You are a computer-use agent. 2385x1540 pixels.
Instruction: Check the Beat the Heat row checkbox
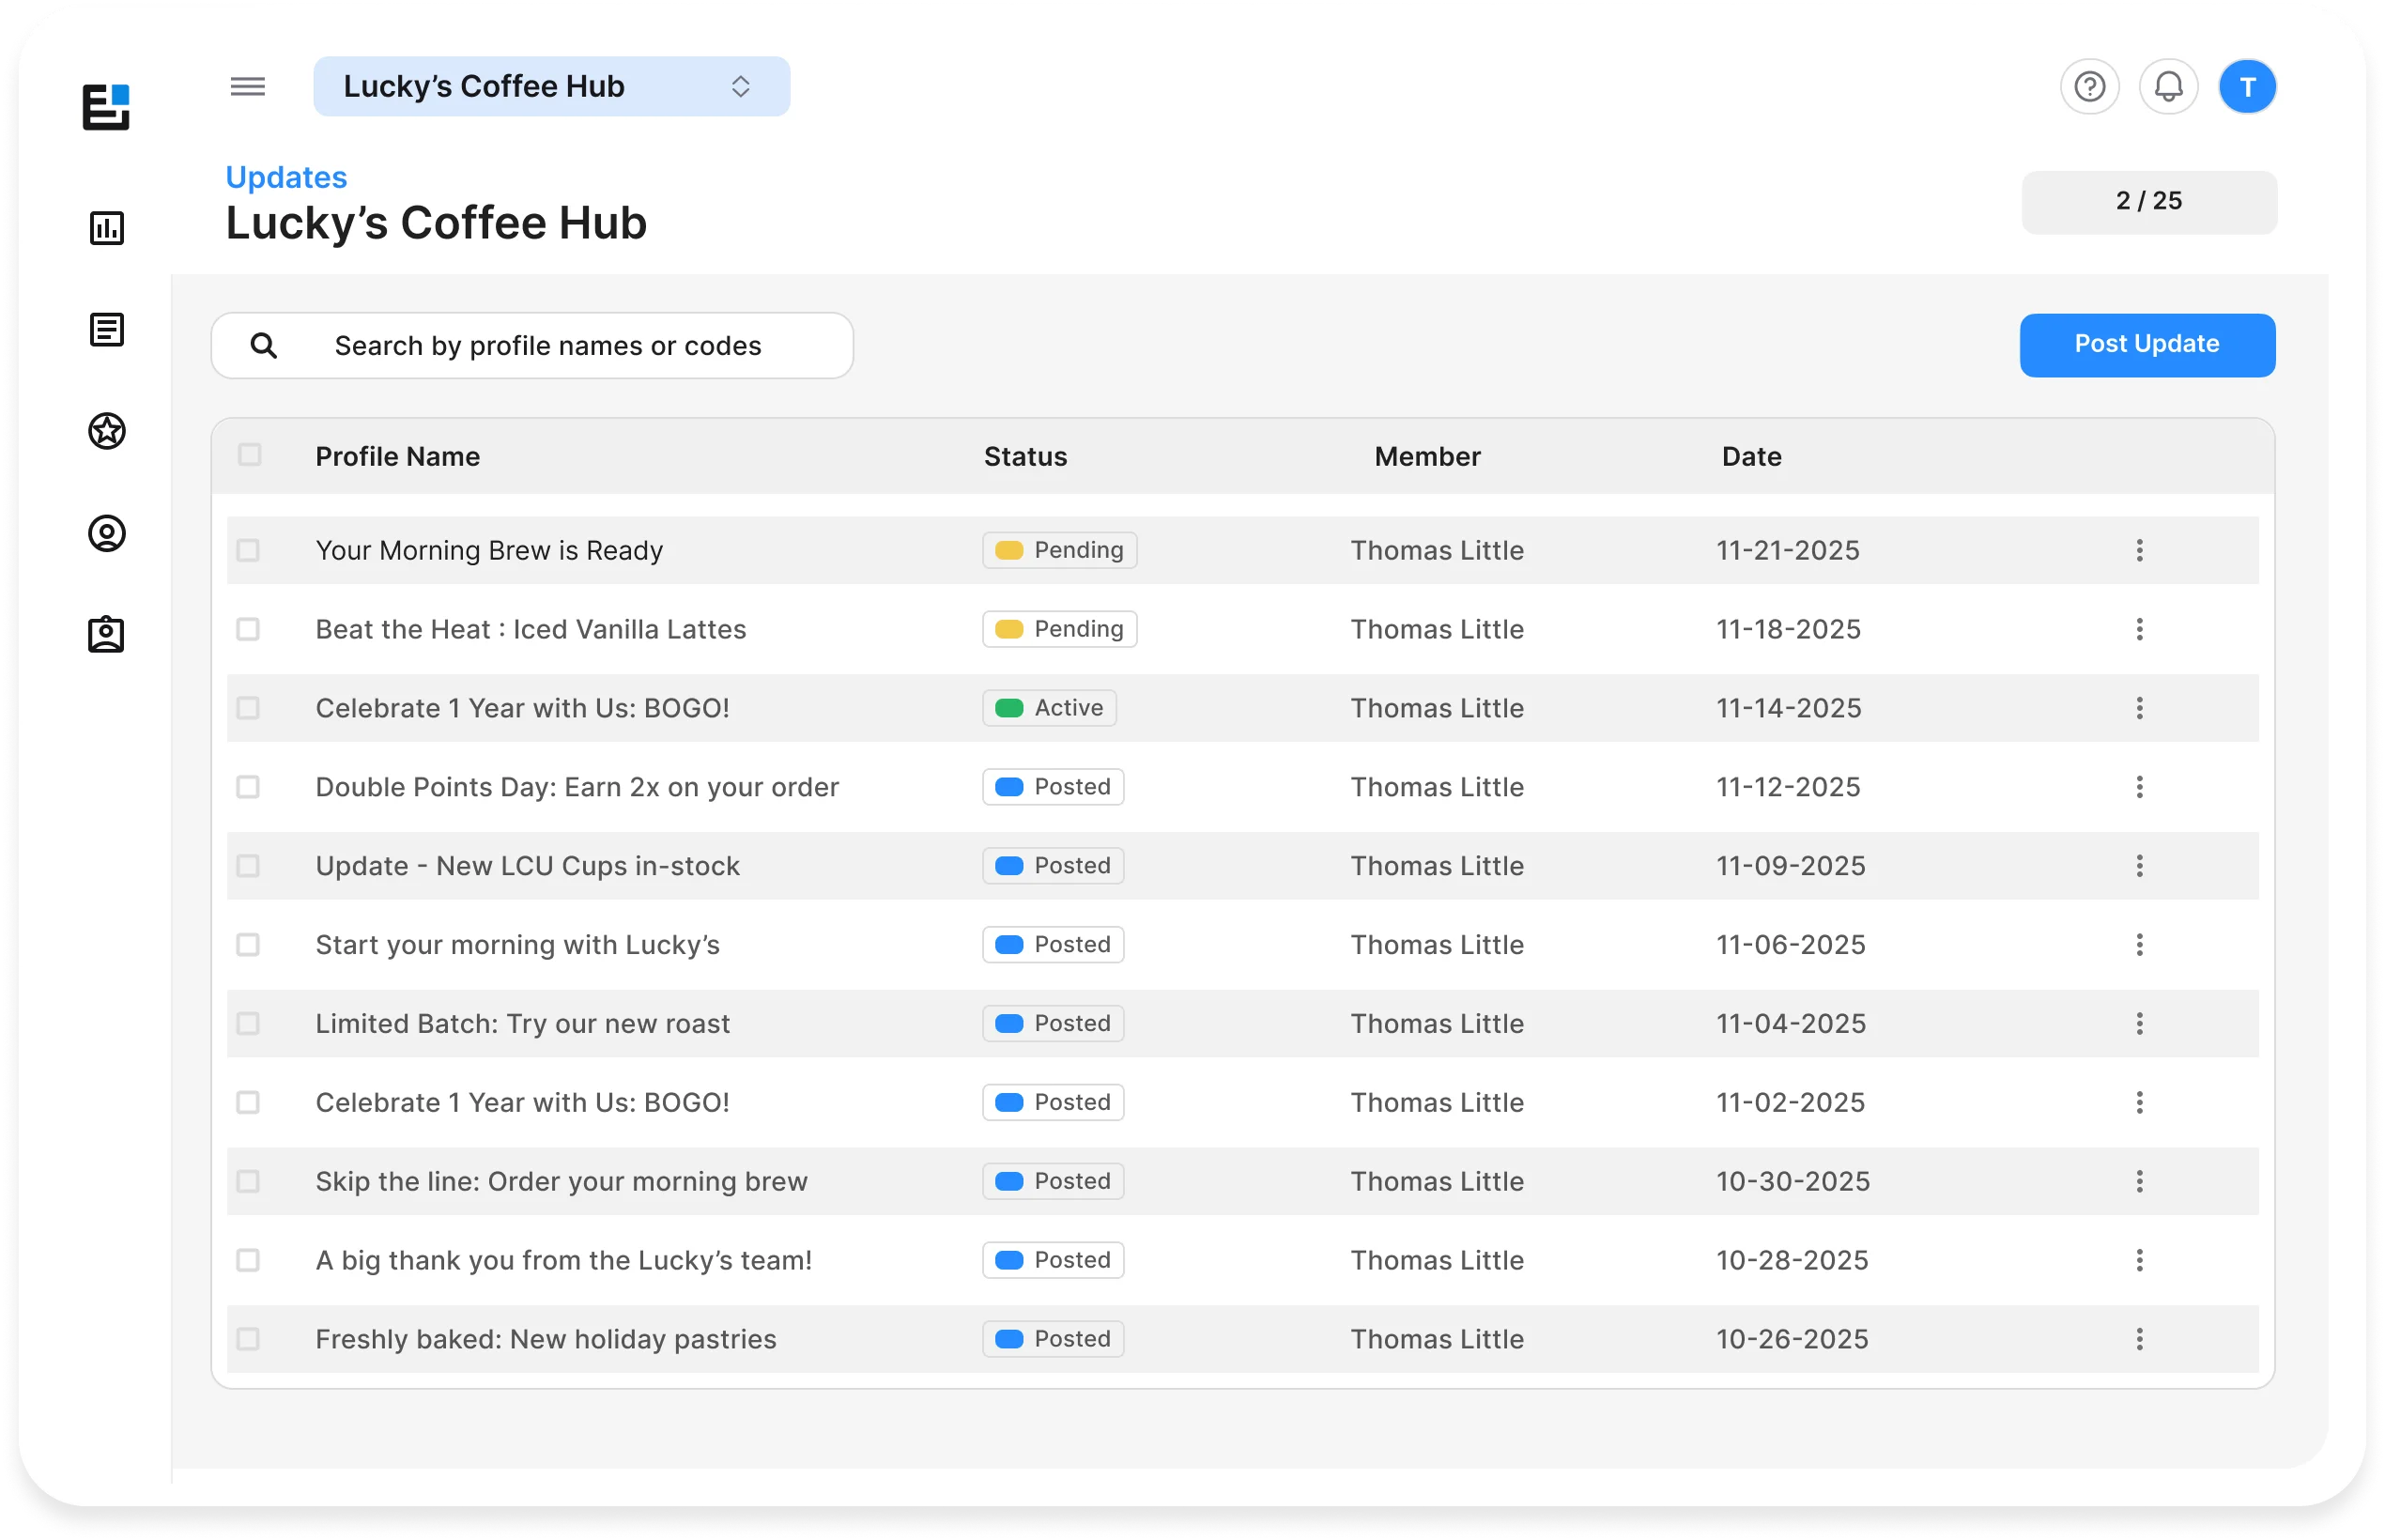(248, 629)
